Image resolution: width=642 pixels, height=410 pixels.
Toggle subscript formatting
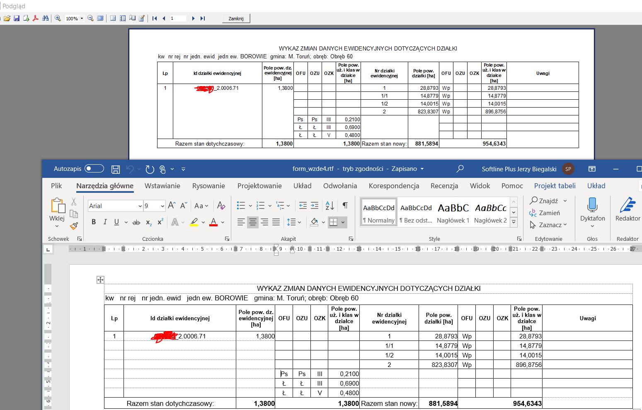[x=148, y=222]
